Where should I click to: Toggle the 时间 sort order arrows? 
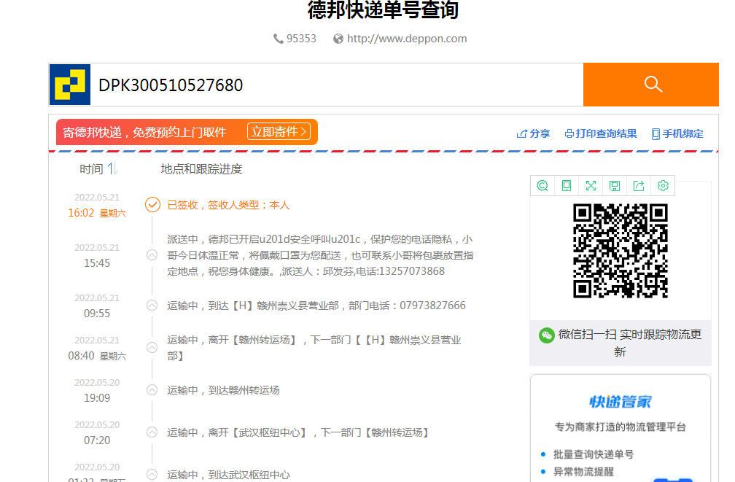pyautogui.click(x=112, y=168)
